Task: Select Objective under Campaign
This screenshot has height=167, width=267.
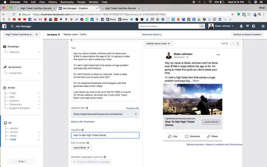Action: coord(14,52)
